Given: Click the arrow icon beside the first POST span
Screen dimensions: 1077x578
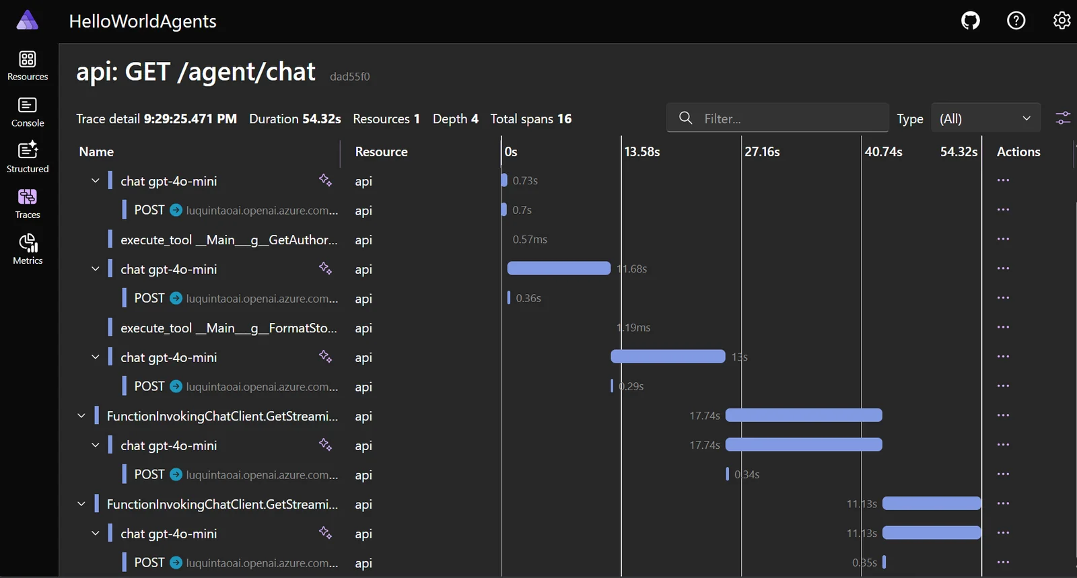Looking at the screenshot, I should tap(176, 210).
